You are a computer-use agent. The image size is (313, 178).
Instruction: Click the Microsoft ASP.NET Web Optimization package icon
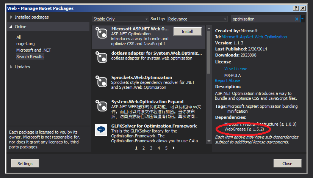[x=102, y=33]
